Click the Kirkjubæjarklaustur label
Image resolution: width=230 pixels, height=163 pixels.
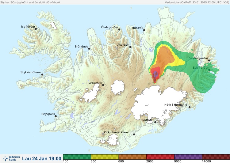pos(118,132)
